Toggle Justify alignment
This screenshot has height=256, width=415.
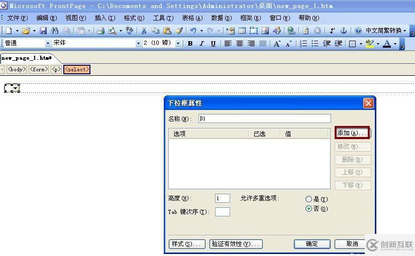[x=263, y=44]
